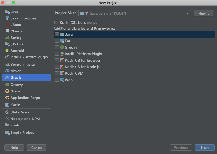Tick the Groovy framework checkbox
This screenshot has height=154, width=217.
point(57,47)
